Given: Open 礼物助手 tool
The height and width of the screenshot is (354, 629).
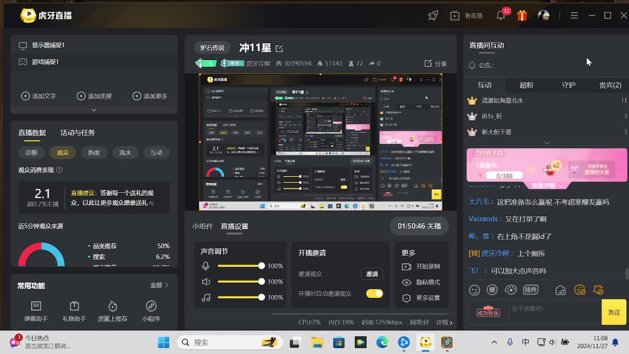Looking at the screenshot, I should (x=74, y=311).
